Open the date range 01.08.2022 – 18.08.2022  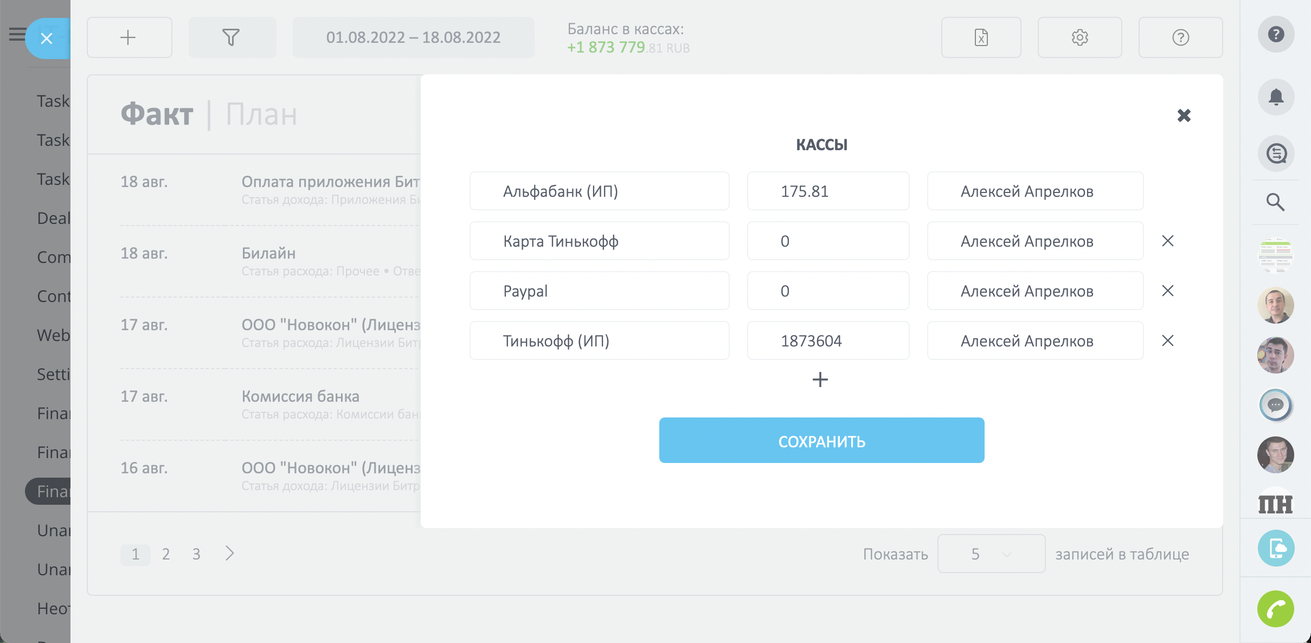[413, 37]
